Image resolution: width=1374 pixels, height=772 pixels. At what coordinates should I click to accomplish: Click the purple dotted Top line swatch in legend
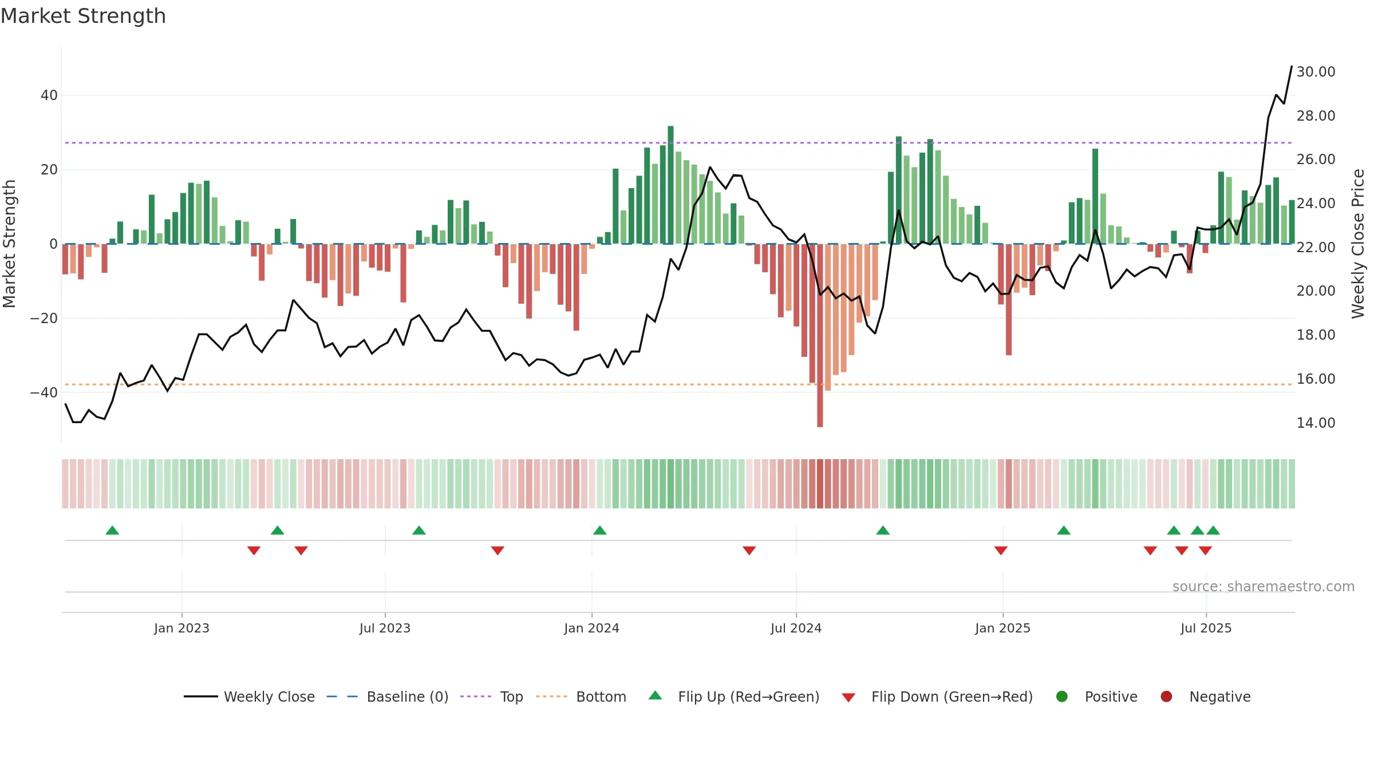click(x=476, y=697)
